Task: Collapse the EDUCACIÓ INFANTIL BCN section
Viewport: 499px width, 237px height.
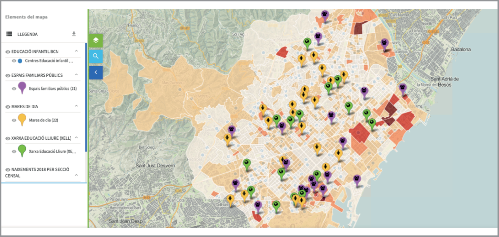Action: (76, 51)
